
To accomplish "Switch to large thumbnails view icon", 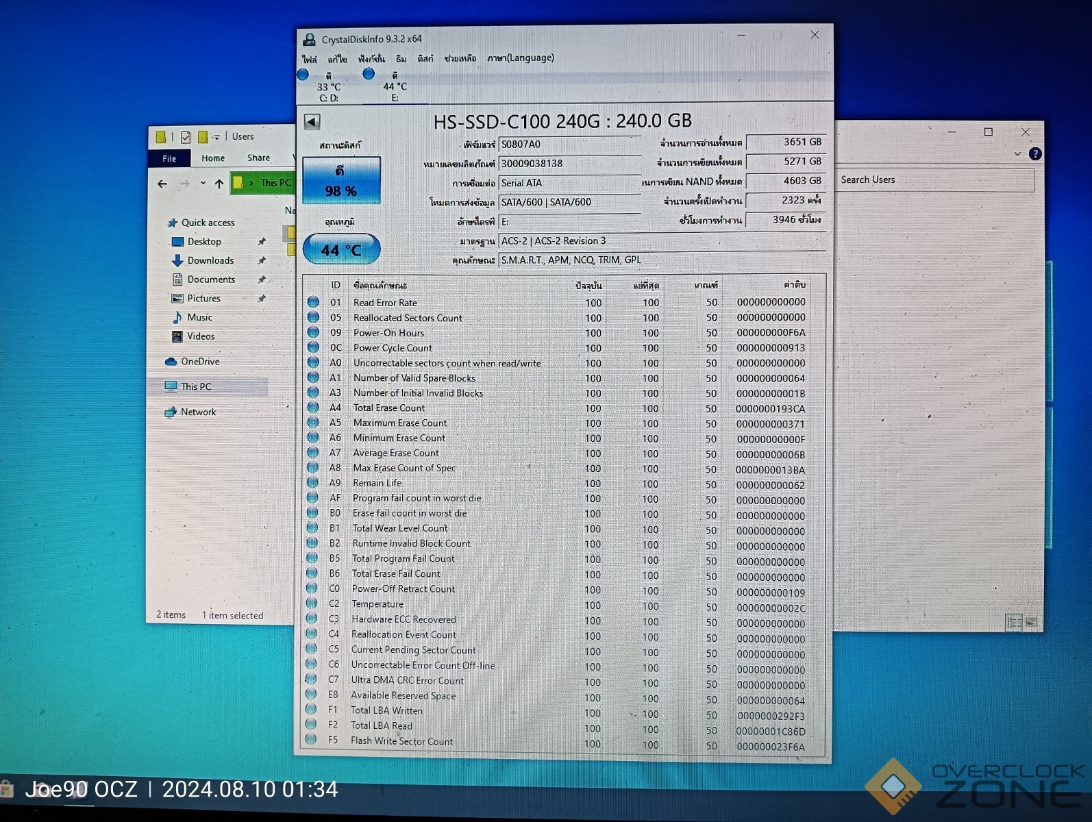I will (x=1032, y=622).
